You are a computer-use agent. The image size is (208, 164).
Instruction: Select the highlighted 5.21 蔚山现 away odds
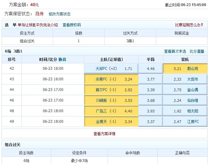coord(185,69)
